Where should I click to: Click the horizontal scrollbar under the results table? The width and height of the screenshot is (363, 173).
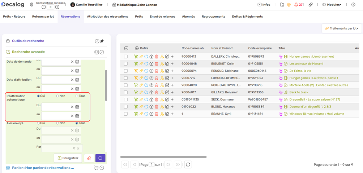point(163,157)
